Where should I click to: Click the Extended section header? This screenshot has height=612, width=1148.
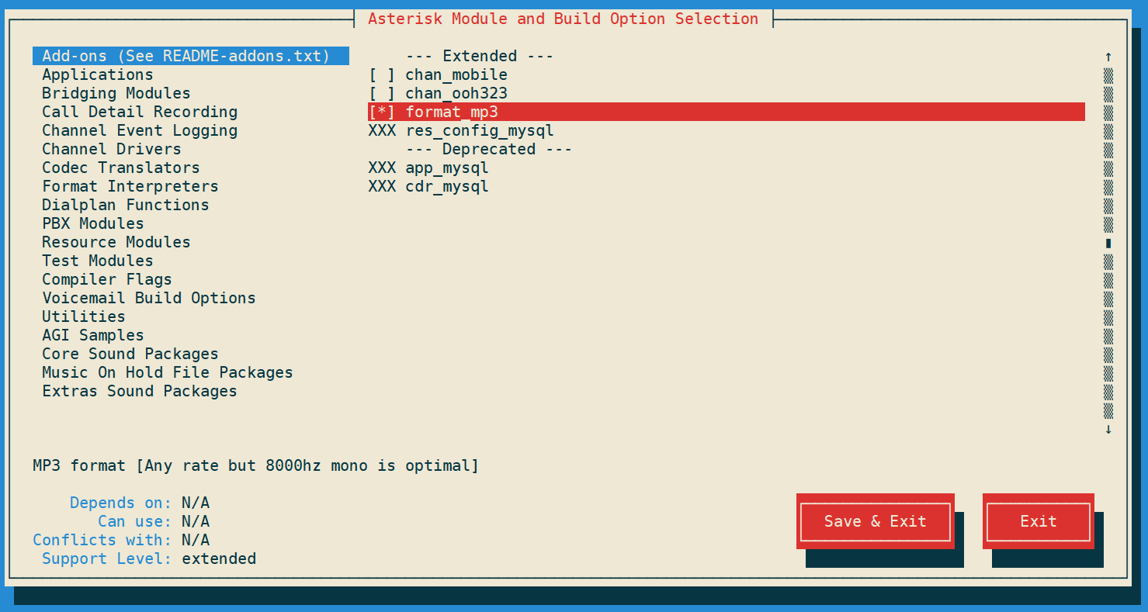pos(480,56)
